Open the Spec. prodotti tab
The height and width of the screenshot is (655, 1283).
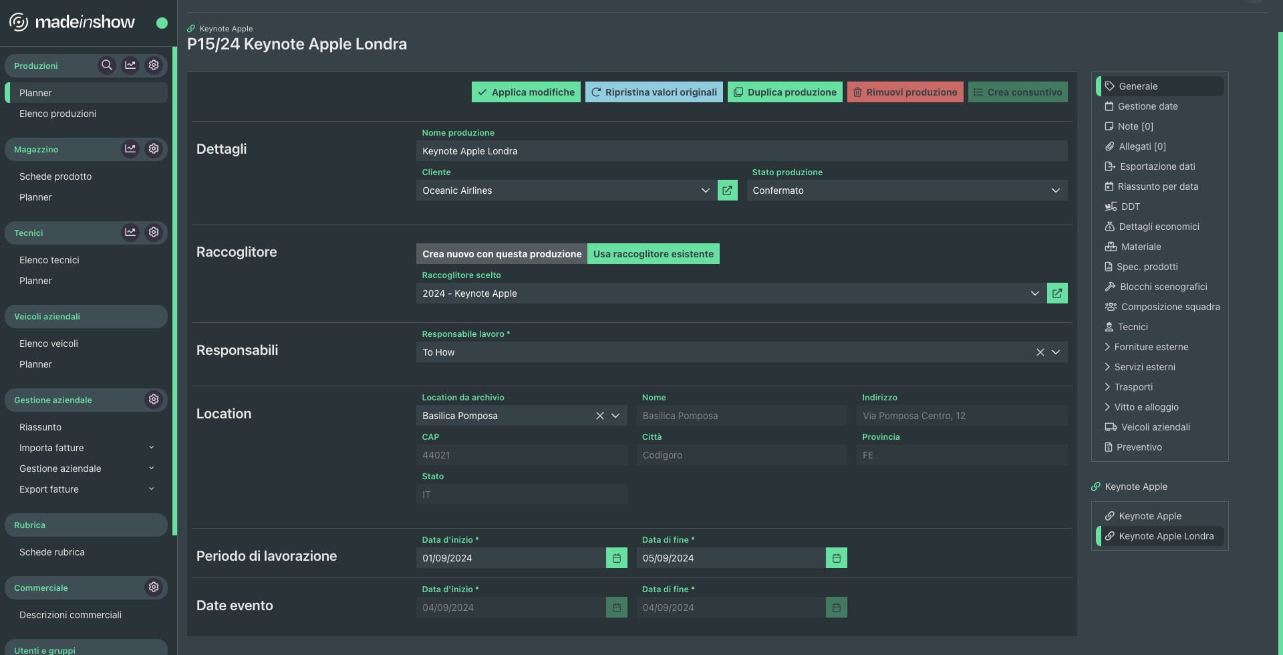tap(1160, 267)
